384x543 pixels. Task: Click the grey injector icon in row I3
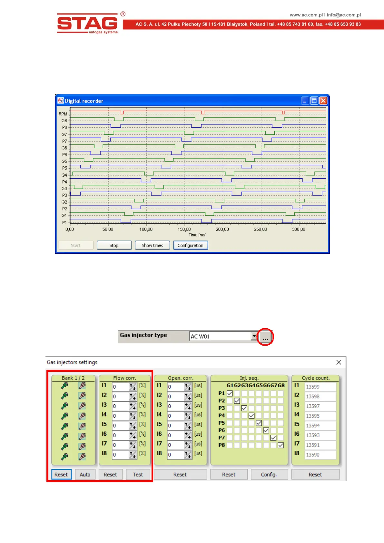pos(82,406)
